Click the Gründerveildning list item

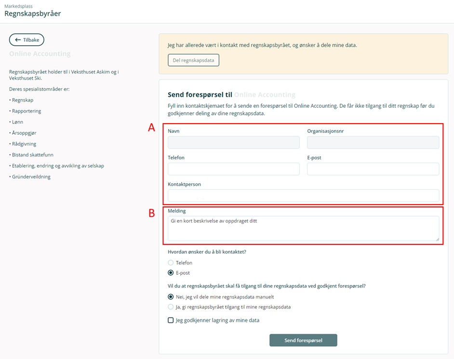point(31,177)
